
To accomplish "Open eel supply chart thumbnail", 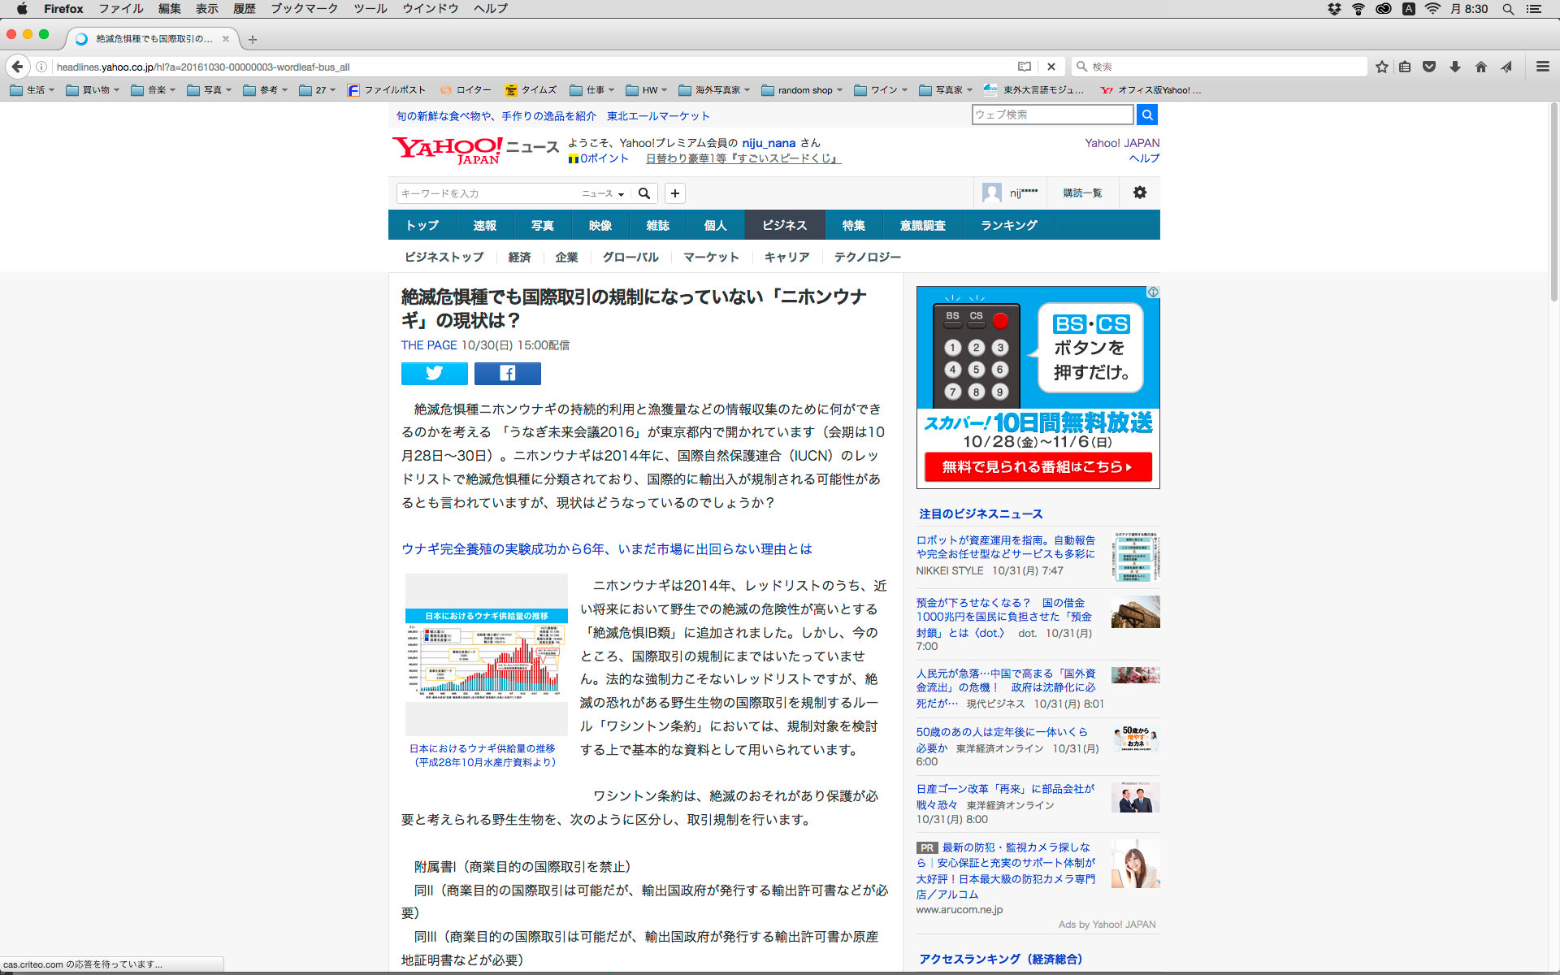I will pyautogui.click(x=486, y=654).
